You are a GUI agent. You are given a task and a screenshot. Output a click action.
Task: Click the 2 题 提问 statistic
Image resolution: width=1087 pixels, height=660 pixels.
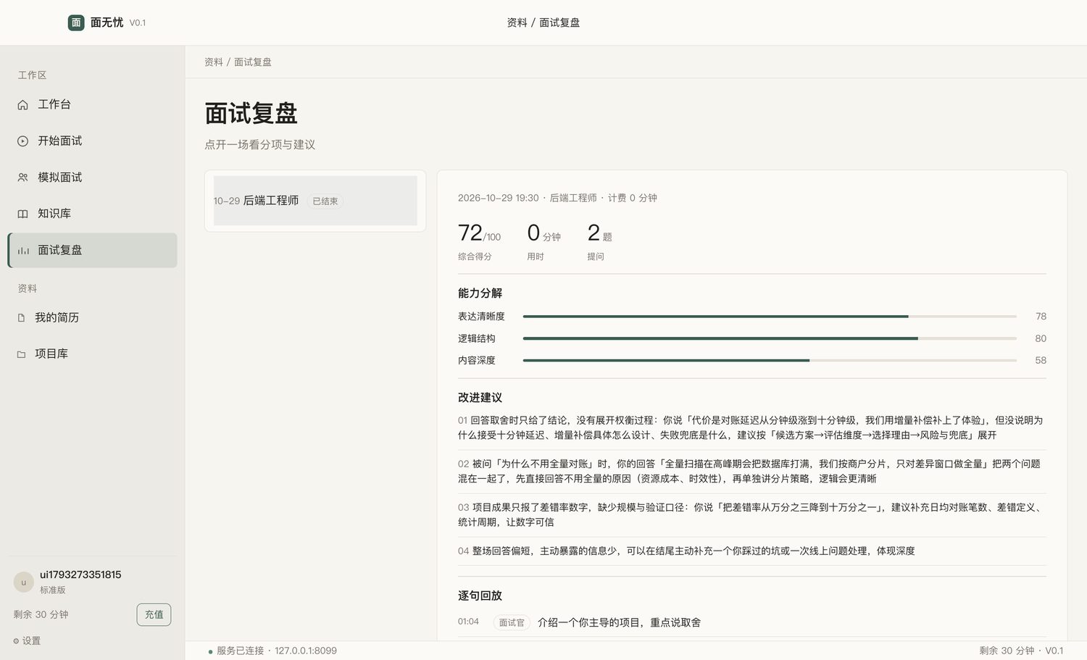(x=600, y=242)
